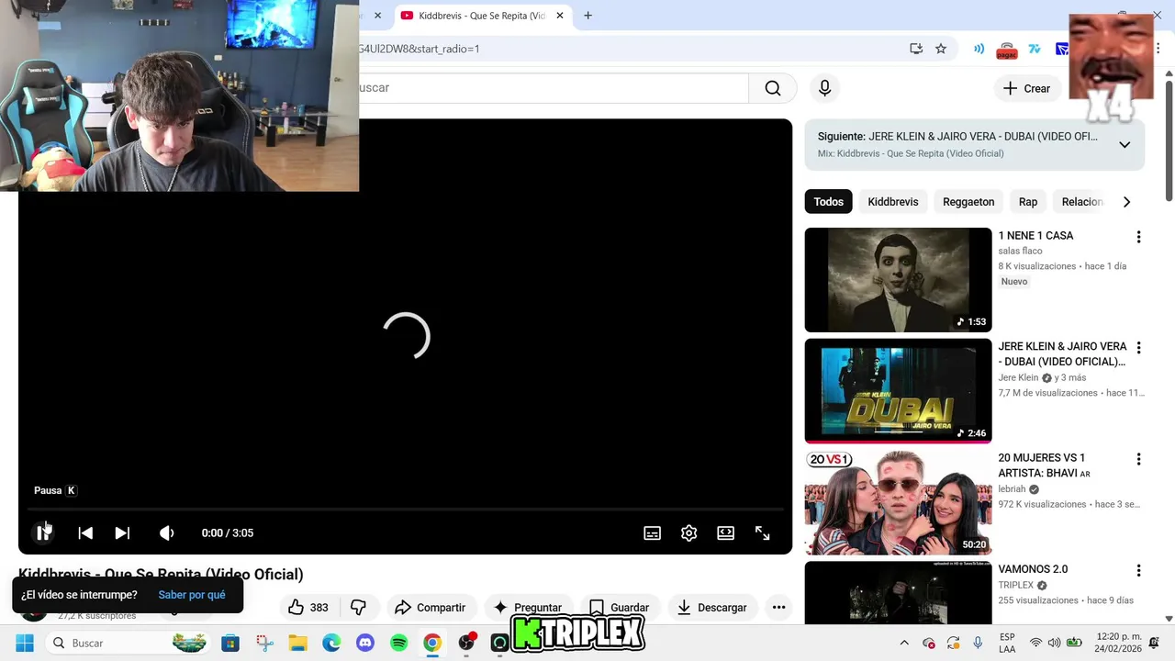
Task: Open the DUBAI video thumbnail
Action: pos(898,391)
